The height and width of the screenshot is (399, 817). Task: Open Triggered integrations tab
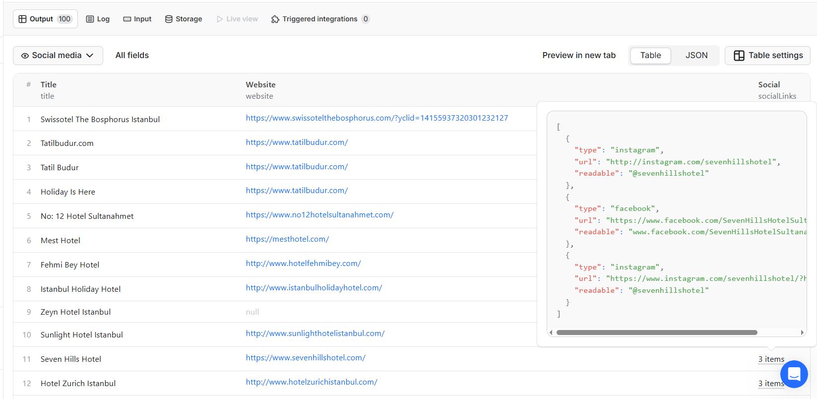pos(320,19)
